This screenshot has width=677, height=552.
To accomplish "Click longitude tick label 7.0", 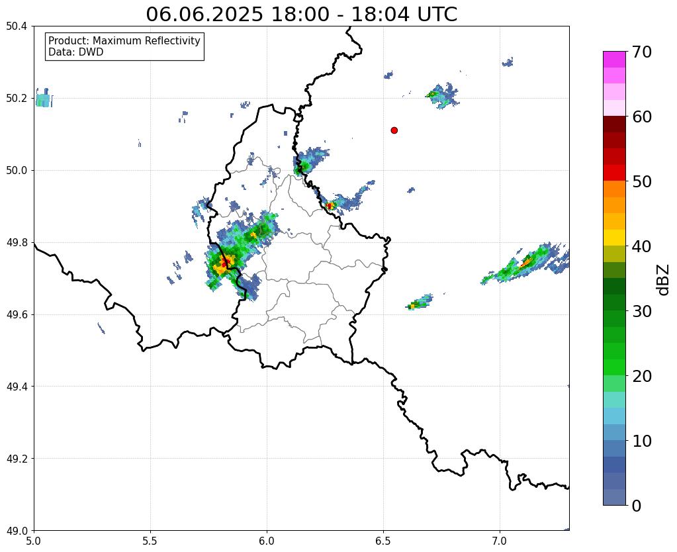I will [x=500, y=541].
